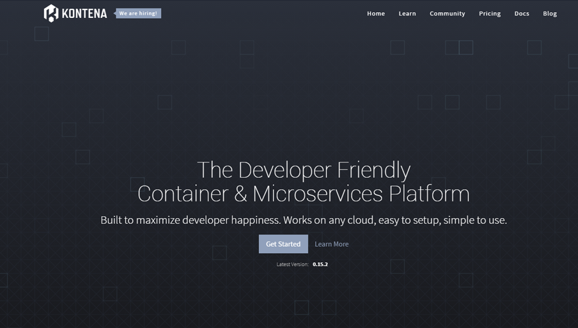Open the We are hiring! badge
The image size is (578, 328).
pyautogui.click(x=138, y=13)
